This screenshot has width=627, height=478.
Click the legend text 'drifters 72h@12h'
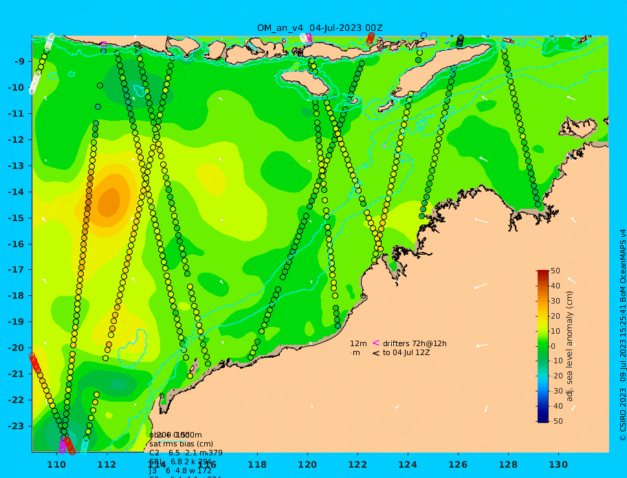pyautogui.click(x=415, y=343)
